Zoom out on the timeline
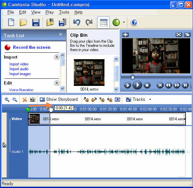The image size is (193, 188). point(15,100)
